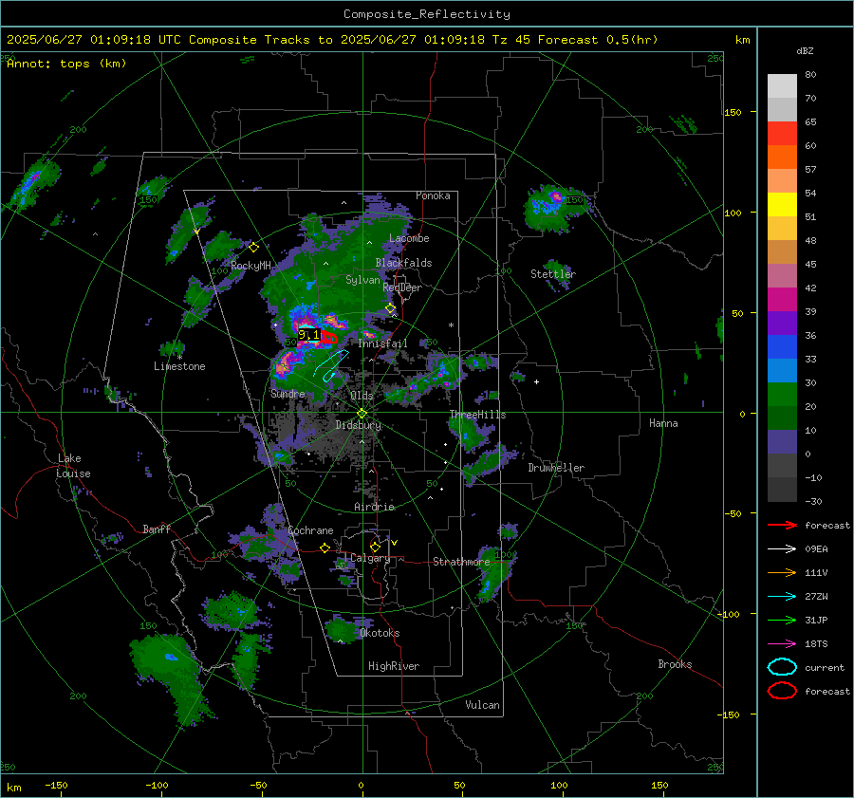The height and width of the screenshot is (798, 854).
Task: Click the Calgary city label
Action: point(370,558)
